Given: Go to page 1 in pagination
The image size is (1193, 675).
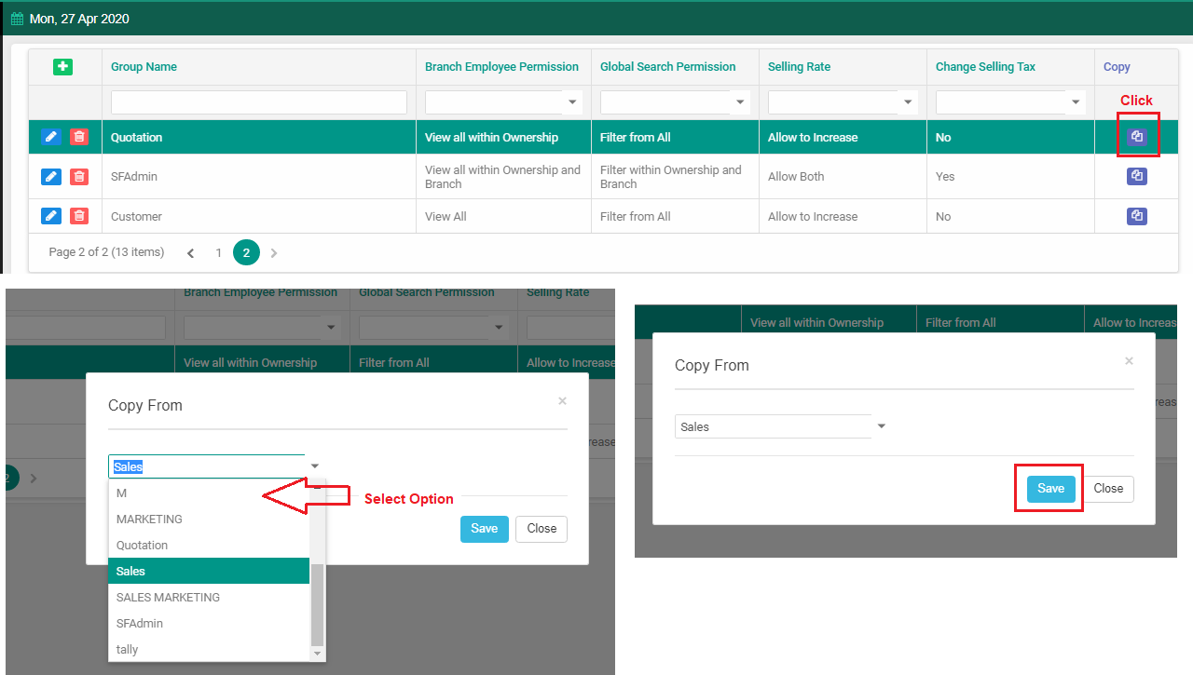Looking at the screenshot, I should pyautogui.click(x=219, y=252).
